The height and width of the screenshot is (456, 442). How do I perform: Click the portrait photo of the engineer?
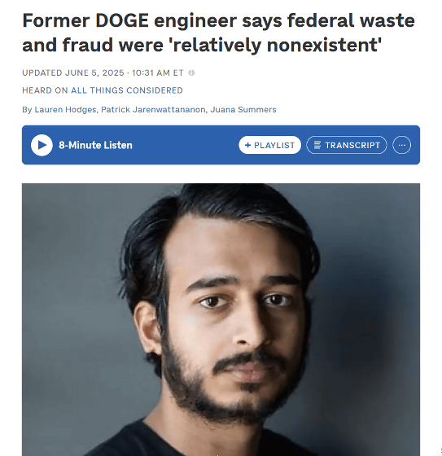[x=221, y=319]
